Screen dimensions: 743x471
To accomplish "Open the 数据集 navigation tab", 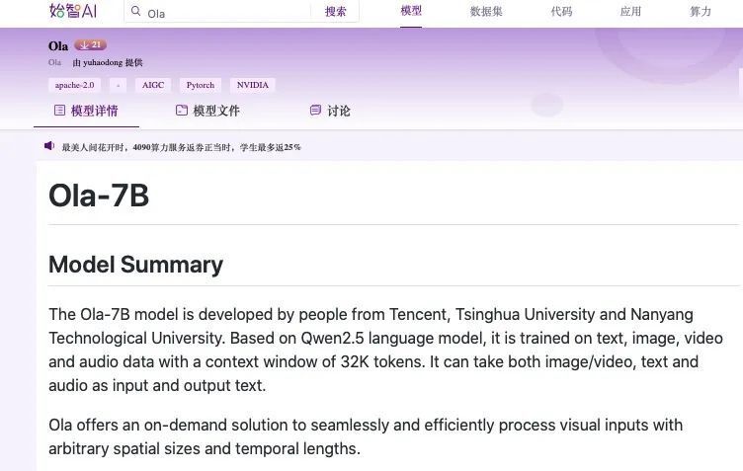I will click(x=486, y=12).
